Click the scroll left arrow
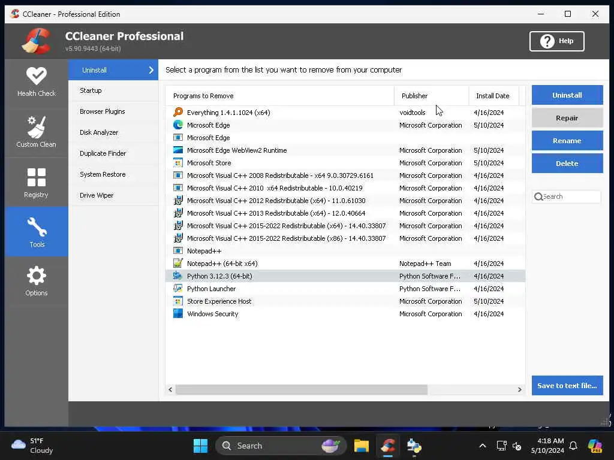 click(170, 389)
